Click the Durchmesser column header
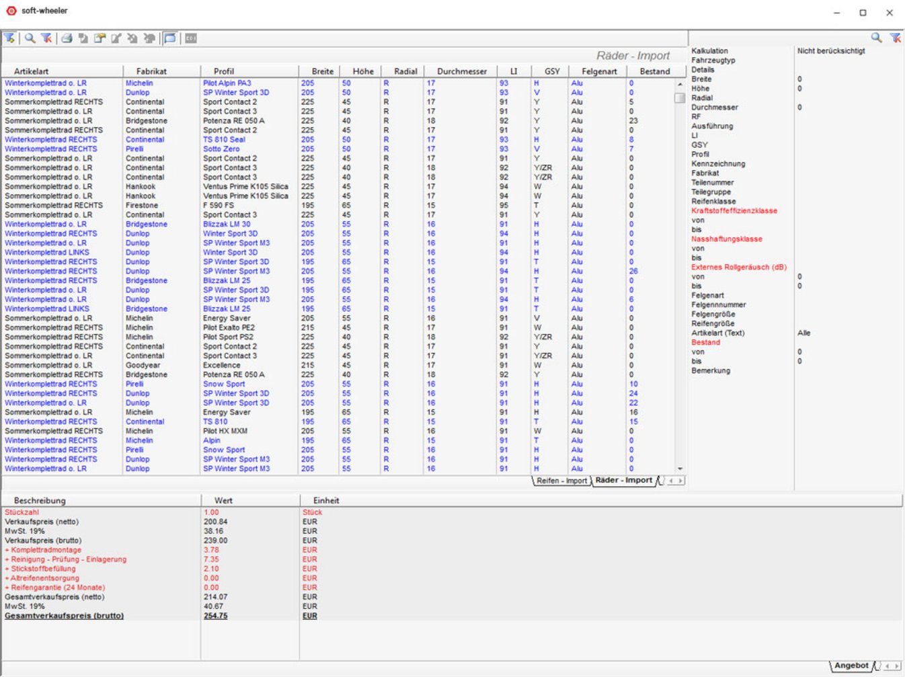Image resolution: width=905 pixels, height=677 pixels. (461, 71)
